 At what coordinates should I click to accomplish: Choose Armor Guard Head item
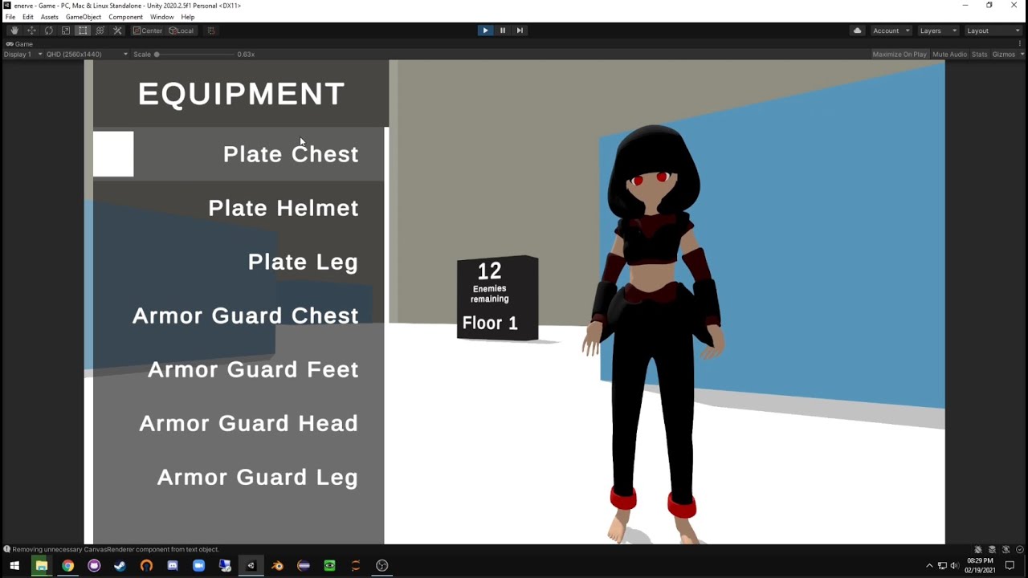tap(239, 423)
